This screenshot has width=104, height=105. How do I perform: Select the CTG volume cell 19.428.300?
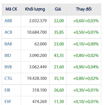click(x=37, y=78)
